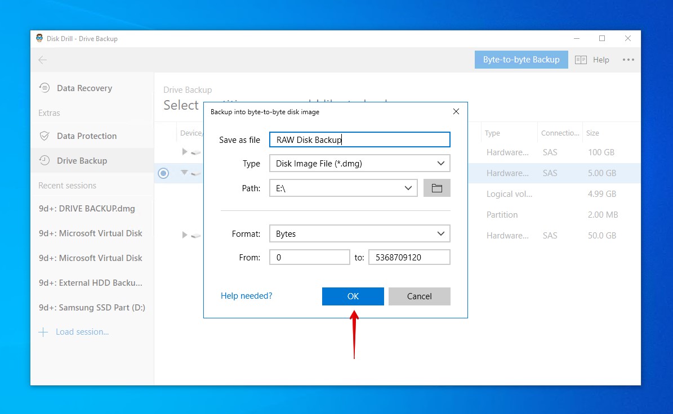The image size is (673, 414).
Task: Open Data Recovery in the sidebar
Action: (84, 88)
